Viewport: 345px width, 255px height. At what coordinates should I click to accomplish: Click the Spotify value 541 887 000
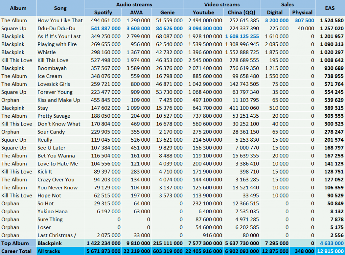point(106,28)
